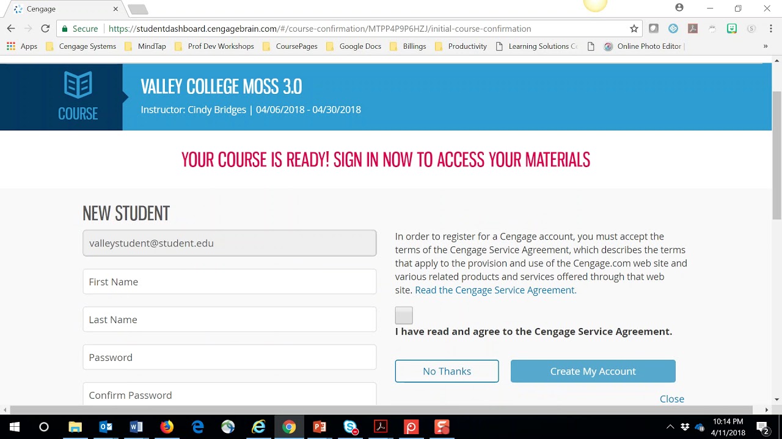Click secure padlock site info
This screenshot has height=439, width=782.
(x=65, y=29)
